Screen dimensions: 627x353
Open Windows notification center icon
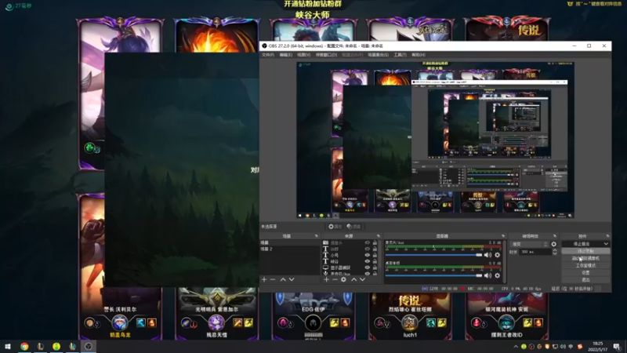click(617, 347)
